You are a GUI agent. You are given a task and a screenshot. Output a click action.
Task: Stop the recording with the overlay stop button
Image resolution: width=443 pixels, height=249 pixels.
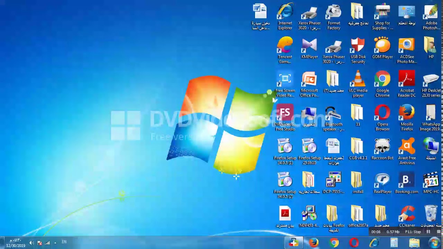[439, 232]
